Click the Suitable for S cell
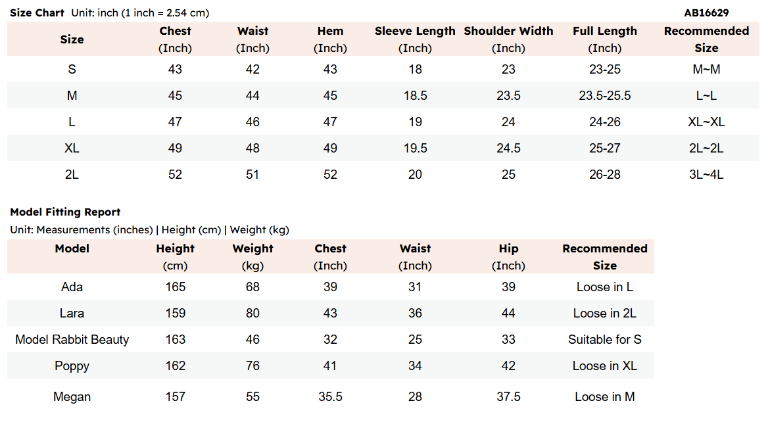 click(x=605, y=340)
